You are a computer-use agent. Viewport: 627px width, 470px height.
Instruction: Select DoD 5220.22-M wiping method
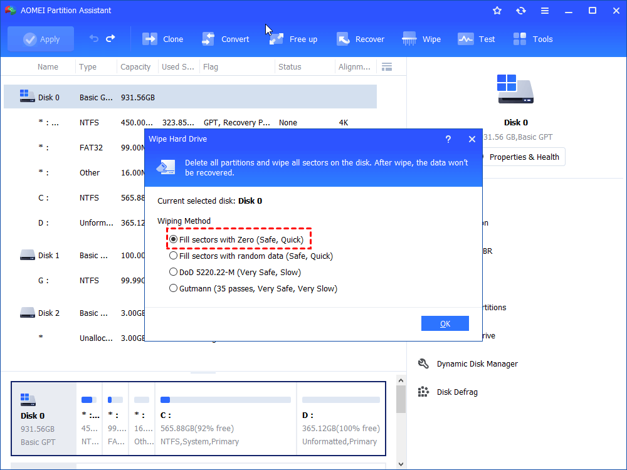(x=235, y=272)
